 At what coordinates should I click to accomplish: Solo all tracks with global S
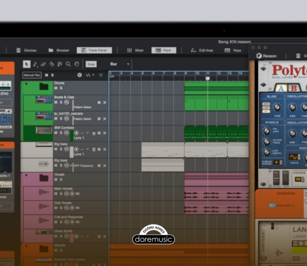point(52,75)
